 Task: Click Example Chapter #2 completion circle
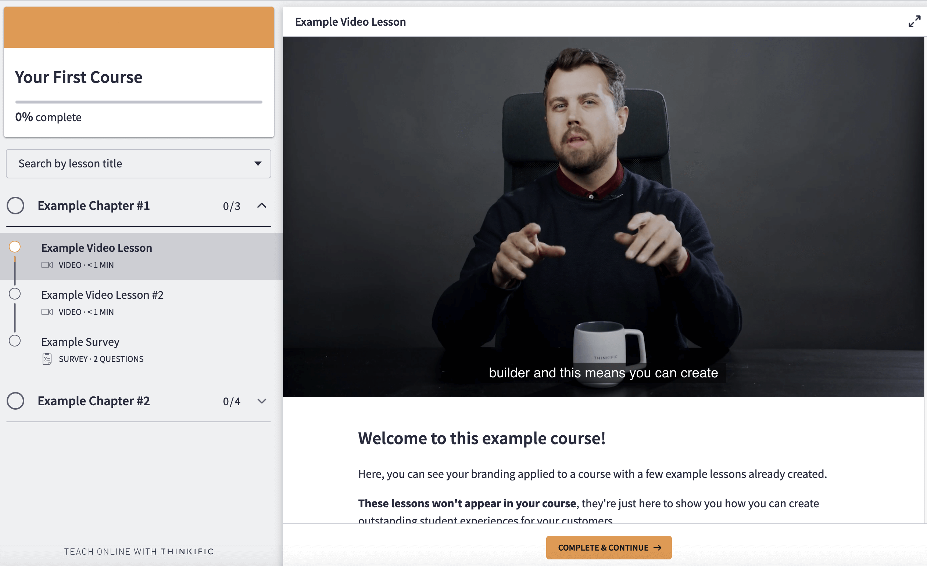pyautogui.click(x=15, y=401)
